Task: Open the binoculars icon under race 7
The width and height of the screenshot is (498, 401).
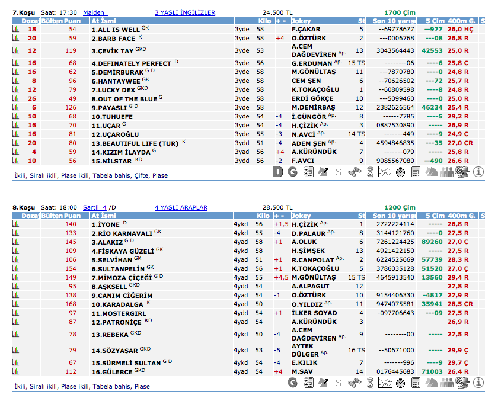Action: click(354, 172)
